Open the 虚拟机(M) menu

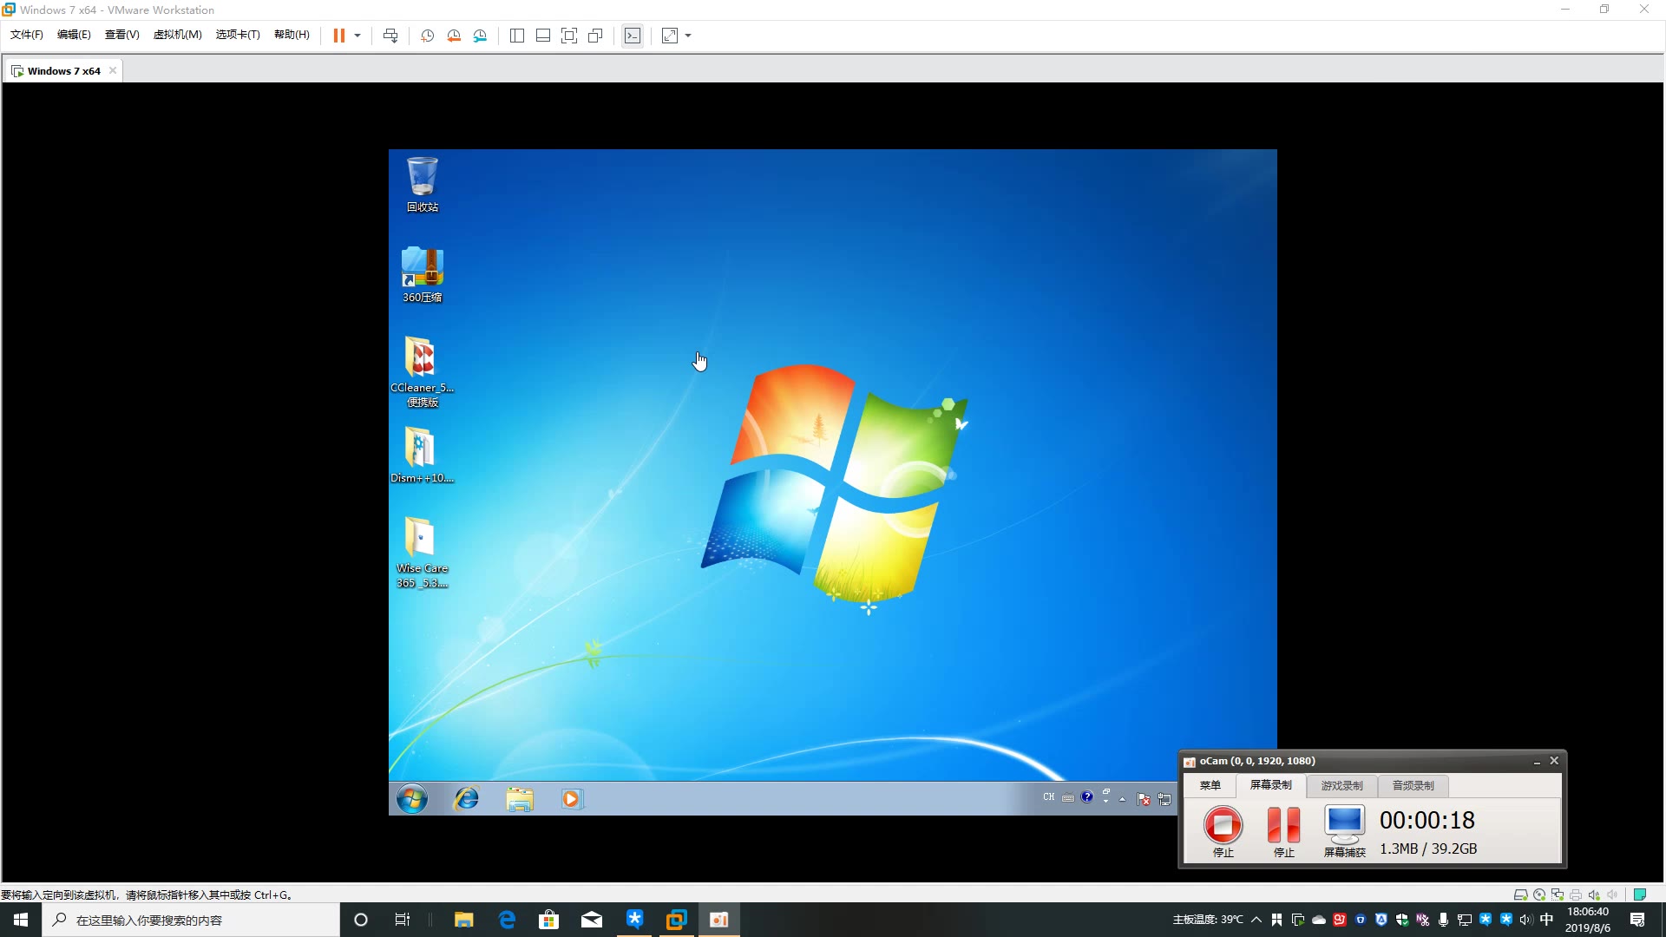pyautogui.click(x=177, y=35)
